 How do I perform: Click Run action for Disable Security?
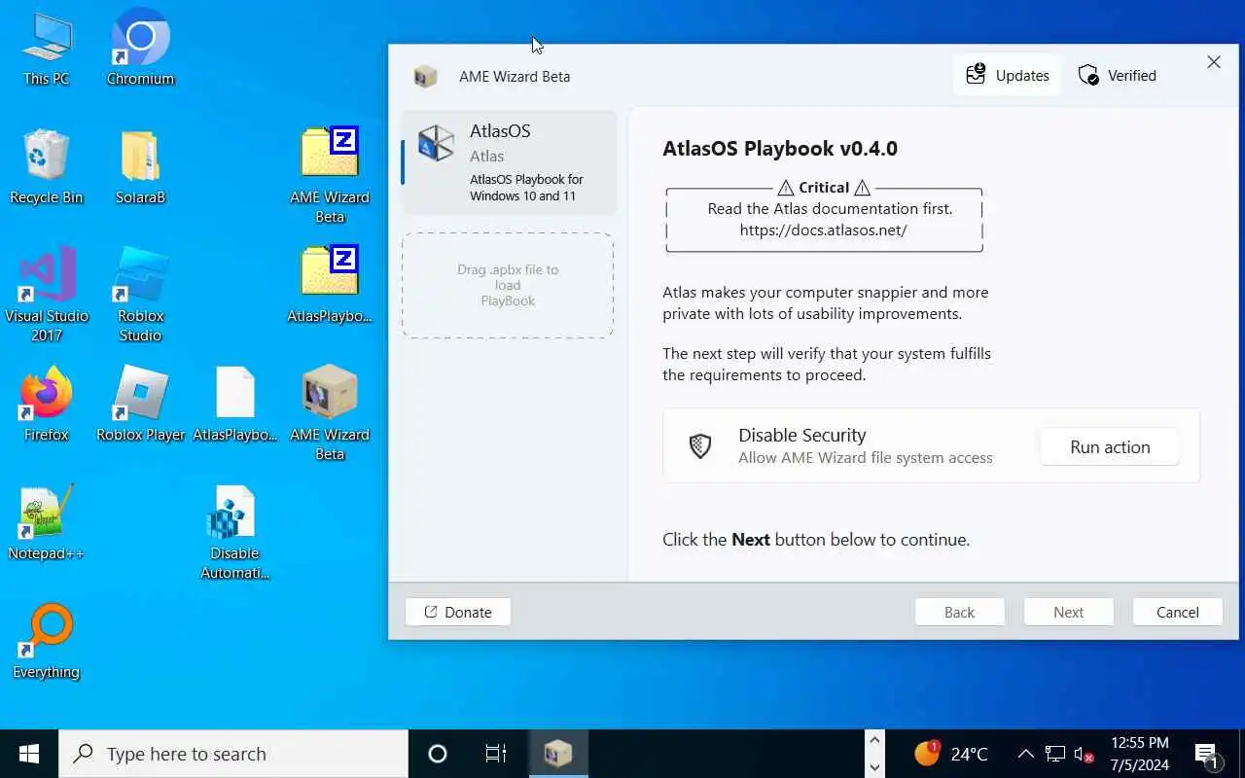coord(1110,447)
